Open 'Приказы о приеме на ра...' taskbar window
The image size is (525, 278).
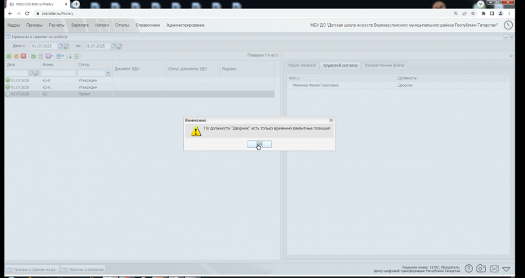(x=33, y=270)
